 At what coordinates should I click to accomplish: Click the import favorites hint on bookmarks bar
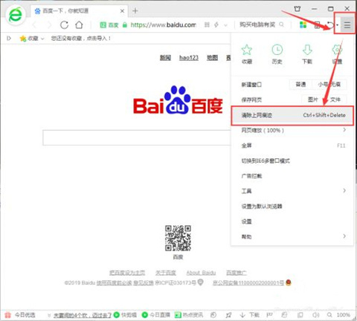(81, 39)
